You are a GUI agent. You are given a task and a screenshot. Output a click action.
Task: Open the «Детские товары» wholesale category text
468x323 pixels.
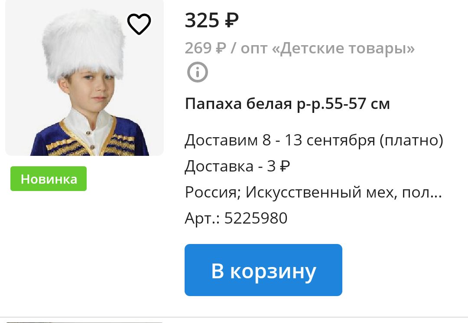point(343,49)
